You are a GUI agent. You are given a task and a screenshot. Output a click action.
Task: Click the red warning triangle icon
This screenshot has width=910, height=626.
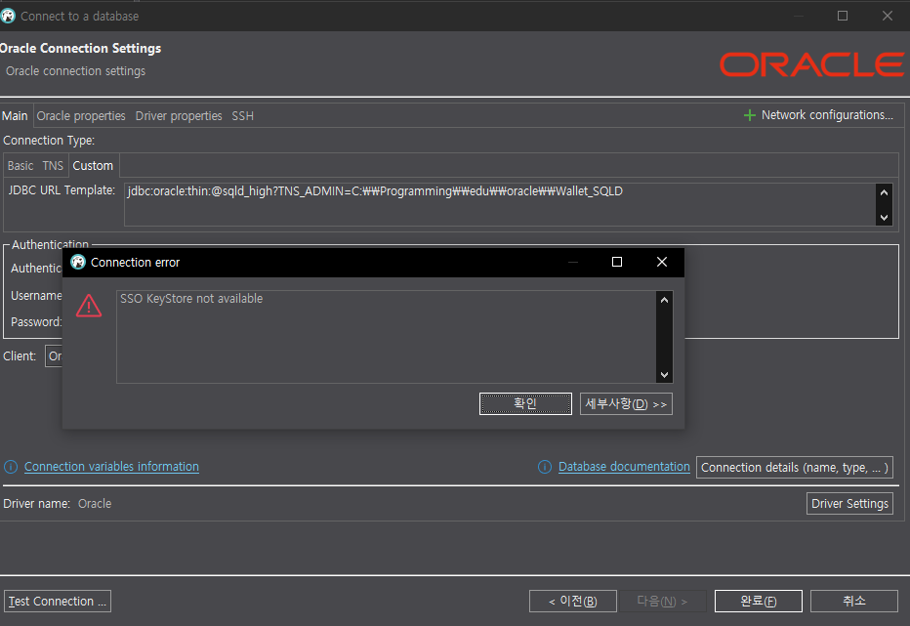pyautogui.click(x=89, y=306)
